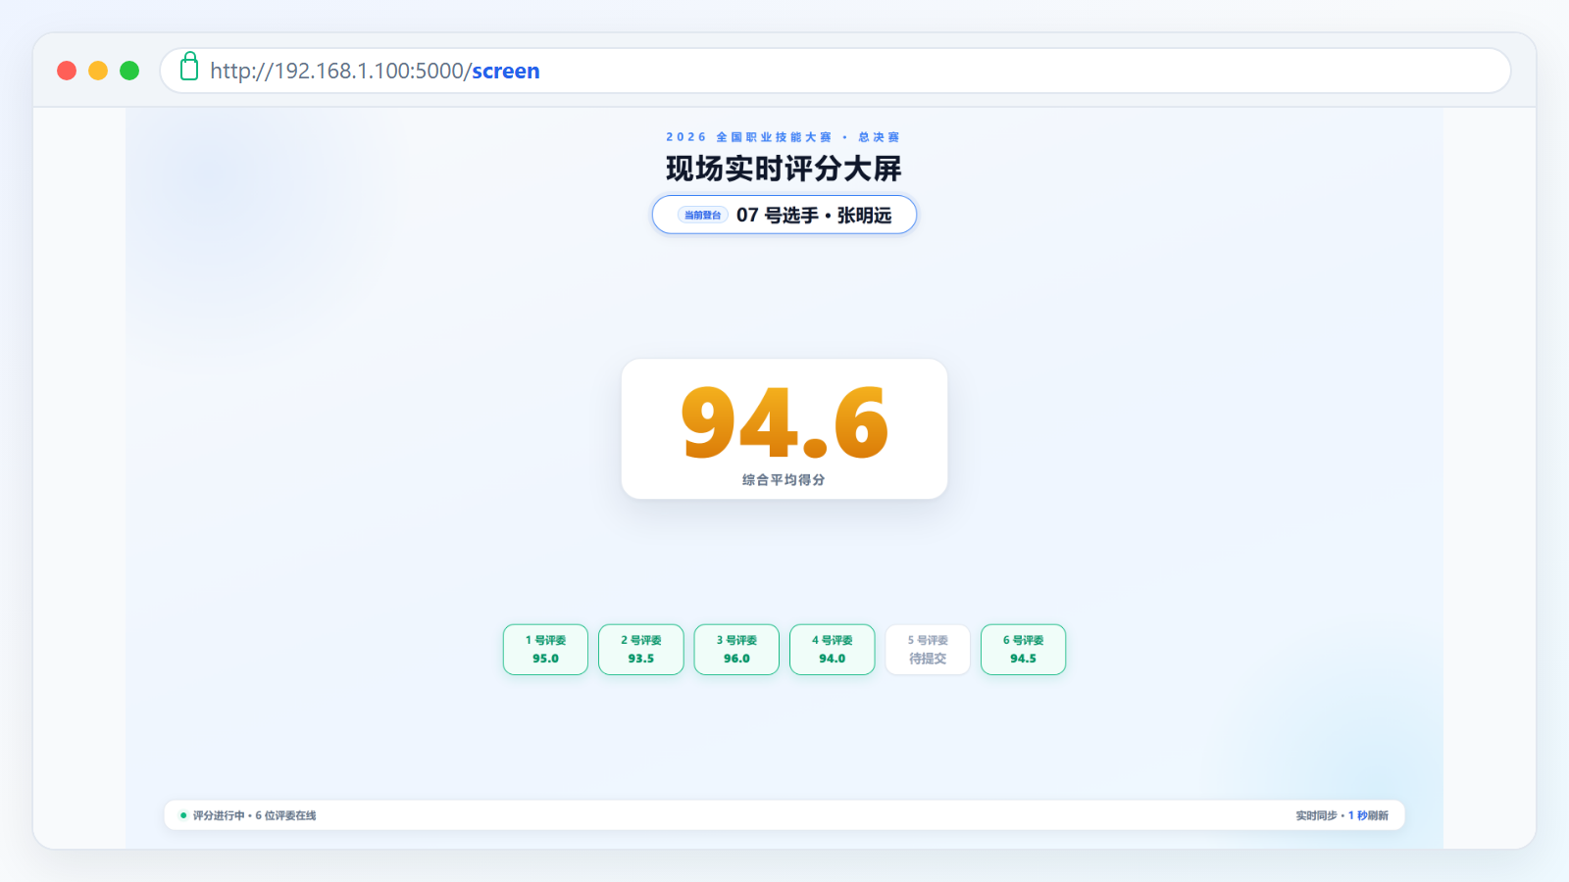The height and width of the screenshot is (882, 1569).
Task: Click the 实时同步 · 1 秒刷新 text
Action: [x=1341, y=815]
